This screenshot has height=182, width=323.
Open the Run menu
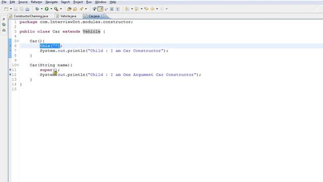pyautogui.click(x=89, y=2)
